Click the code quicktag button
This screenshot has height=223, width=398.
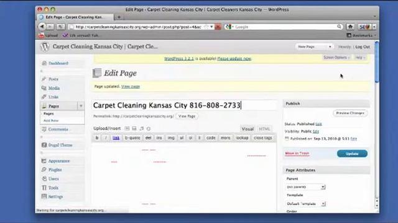(211, 138)
